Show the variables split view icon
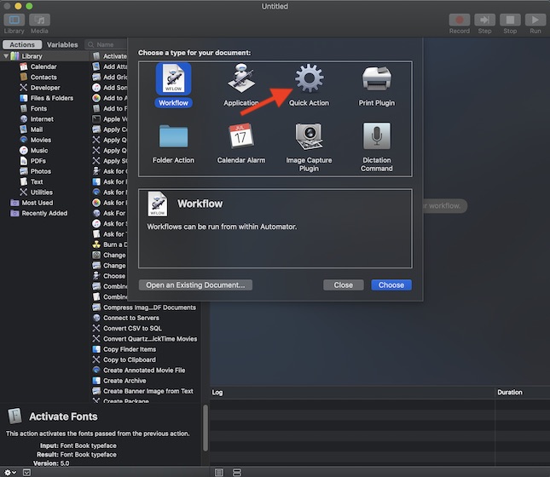The width and height of the screenshot is (550, 477). pos(237,473)
